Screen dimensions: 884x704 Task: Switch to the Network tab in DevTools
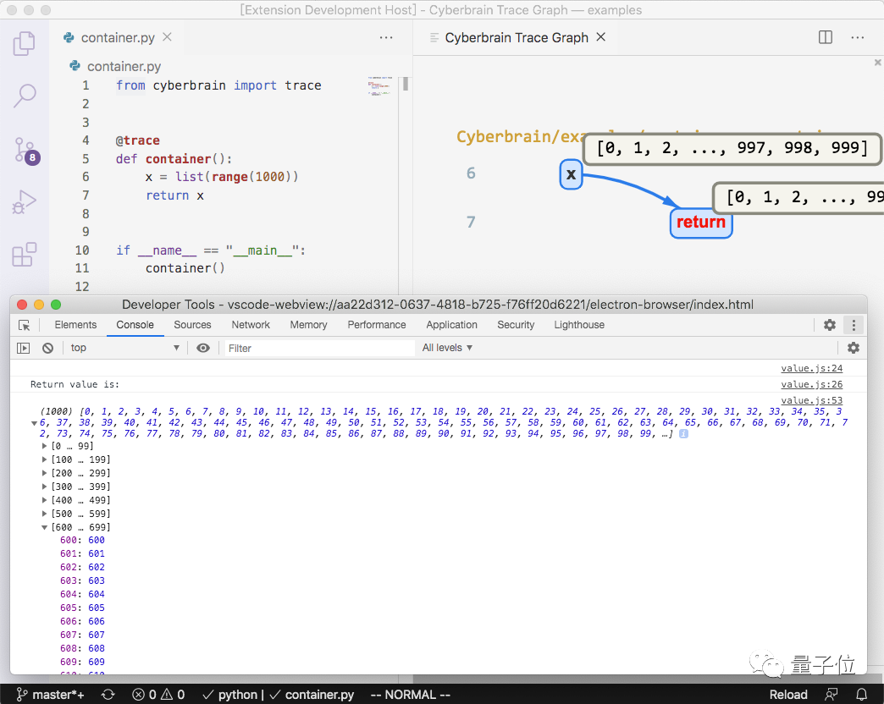251,324
